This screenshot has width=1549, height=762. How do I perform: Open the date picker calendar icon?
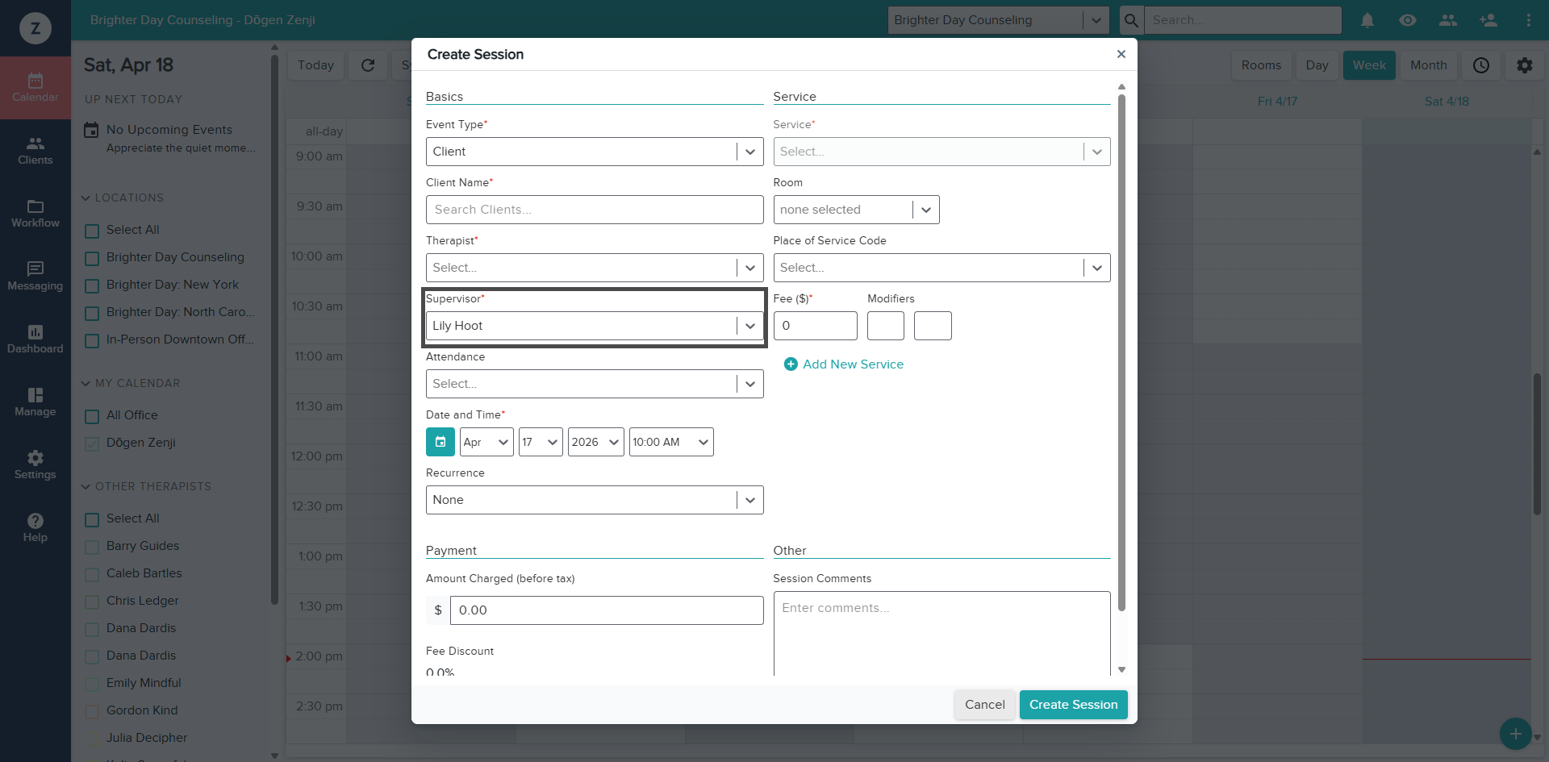click(440, 442)
